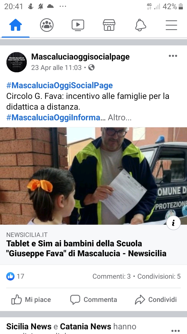Open the hamburger menu icon
187x334 pixels.
171,25
